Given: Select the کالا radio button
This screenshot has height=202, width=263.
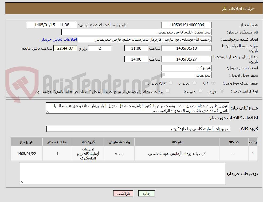Looking at the screenshot, I should pyautogui.click(x=213, y=83).
